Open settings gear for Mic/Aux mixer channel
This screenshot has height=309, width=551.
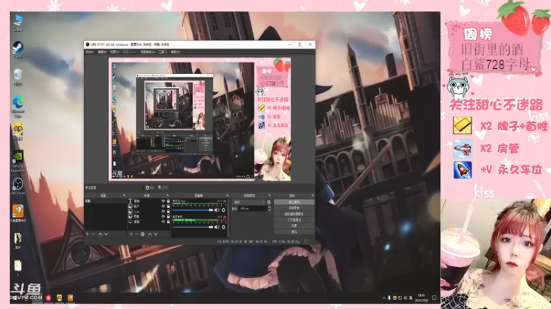tap(223, 210)
